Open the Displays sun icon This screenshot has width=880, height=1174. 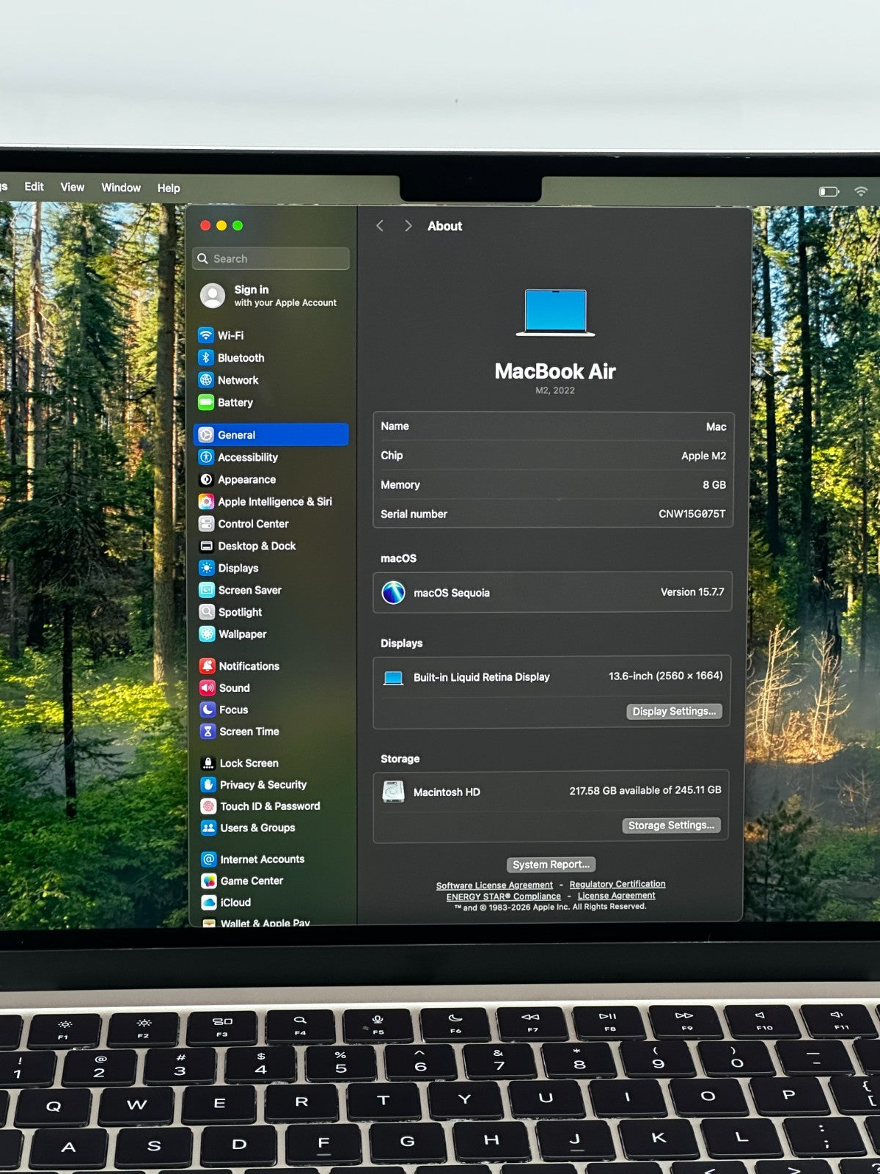coord(207,568)
